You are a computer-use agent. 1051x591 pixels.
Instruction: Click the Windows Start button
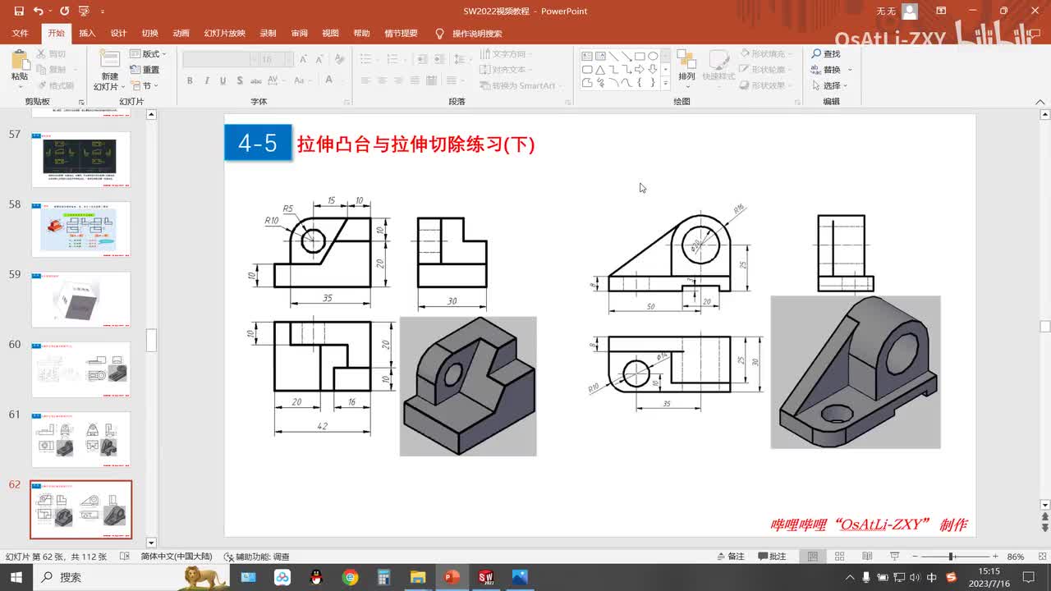pos(16,577)
